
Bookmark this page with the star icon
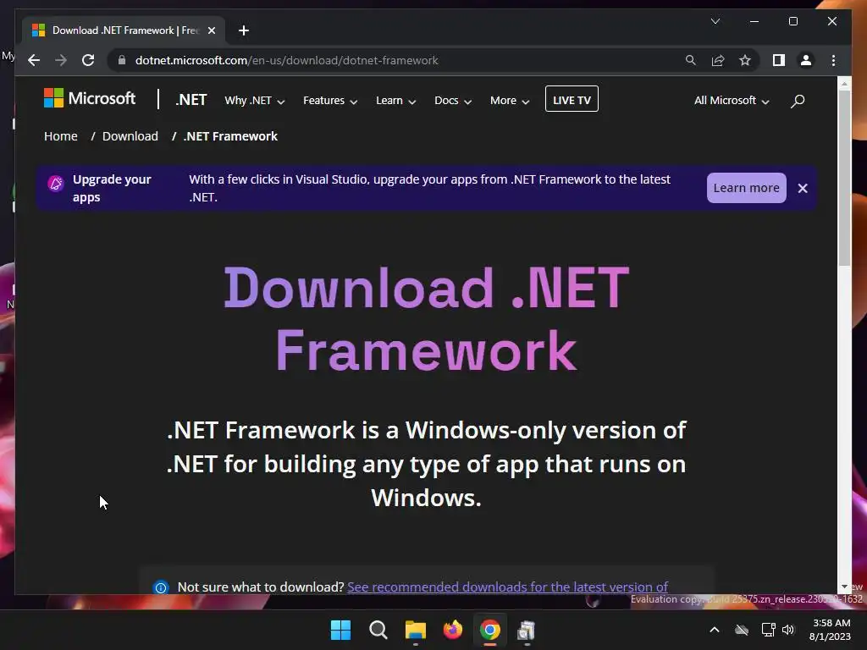pyautogui.click(x=745, y=60)
